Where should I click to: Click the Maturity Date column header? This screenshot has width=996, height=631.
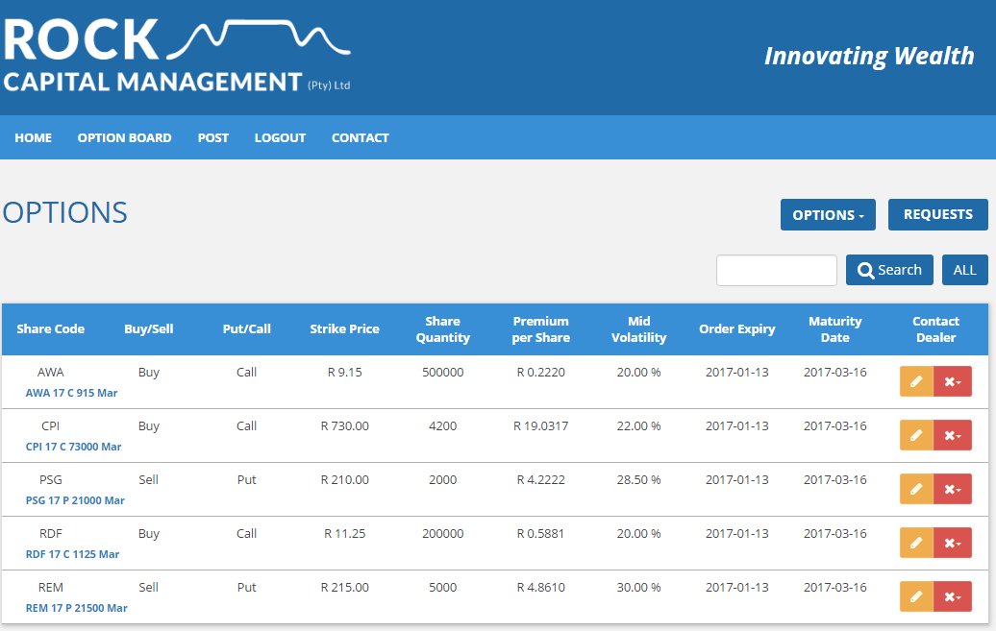coord(834,329)
